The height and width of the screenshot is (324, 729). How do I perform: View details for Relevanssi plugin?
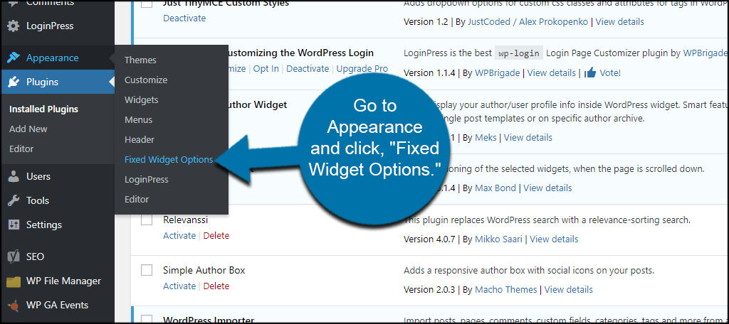[554, 239]
